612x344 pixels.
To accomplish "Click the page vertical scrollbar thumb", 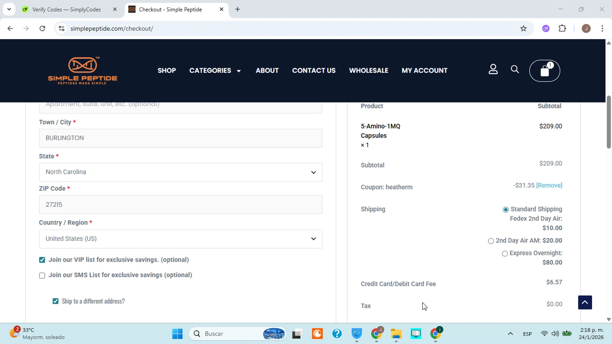I will click(609, 122).
